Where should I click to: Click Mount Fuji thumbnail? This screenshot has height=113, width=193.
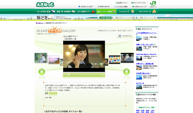(139, 77)
